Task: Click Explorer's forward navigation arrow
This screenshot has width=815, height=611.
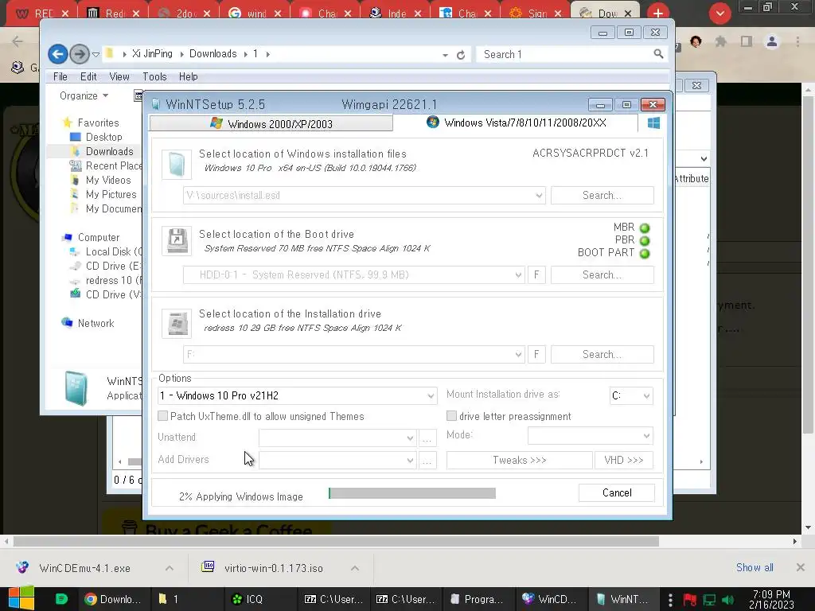Action: [80, 54]
